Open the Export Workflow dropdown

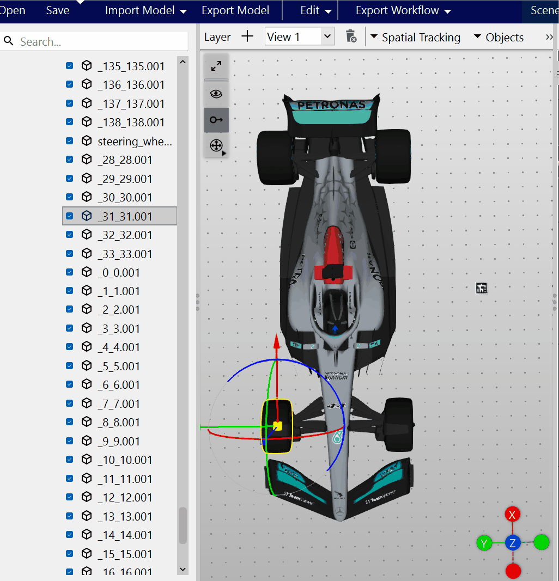403,10
